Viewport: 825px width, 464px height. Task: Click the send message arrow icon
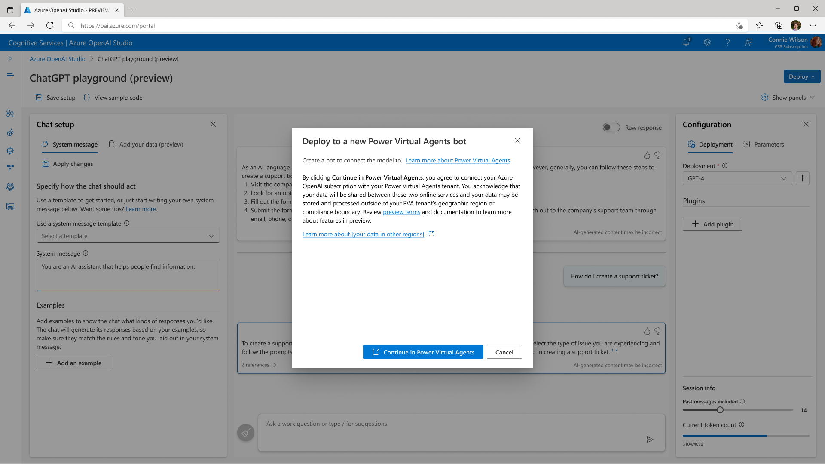[650, 439]
